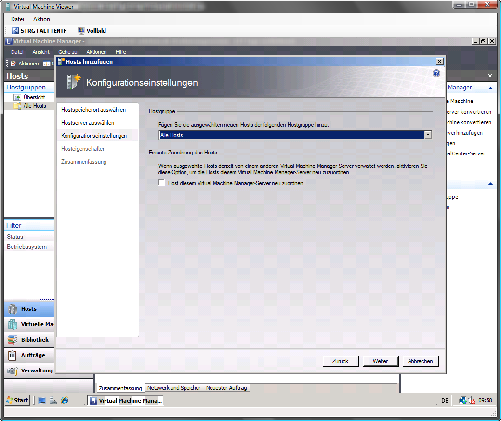Click the Virtual Machine Manager taskbar button
Viewport: 501px width, 421px height.
click(126, 400)
